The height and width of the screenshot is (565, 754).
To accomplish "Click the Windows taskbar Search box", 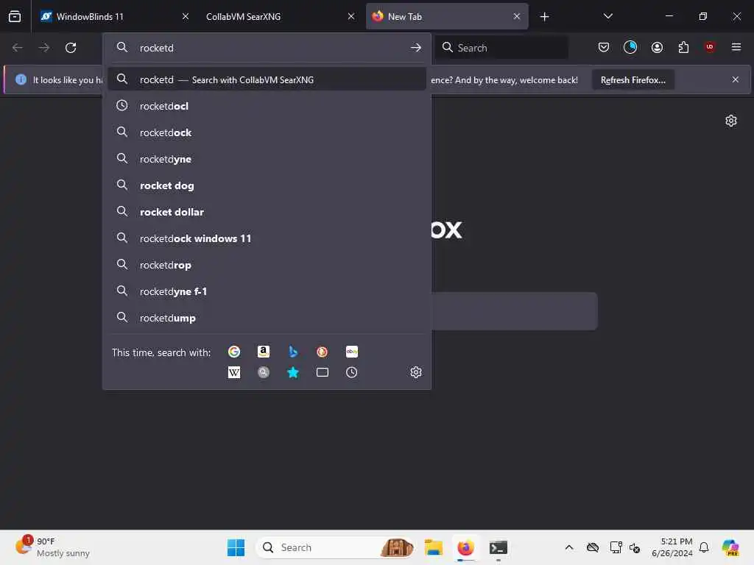I will (337, 547).
